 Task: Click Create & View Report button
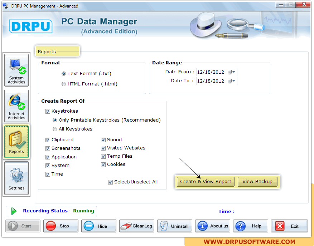(206, 182)
